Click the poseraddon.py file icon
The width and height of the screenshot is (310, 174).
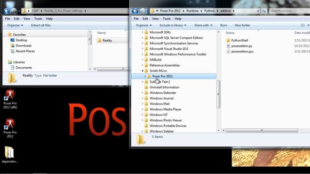(228, 46)
